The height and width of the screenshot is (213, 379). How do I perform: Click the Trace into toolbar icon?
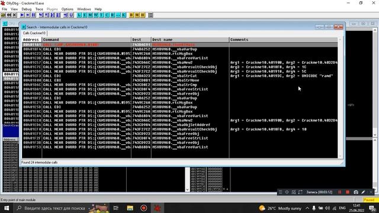point(53,15)
